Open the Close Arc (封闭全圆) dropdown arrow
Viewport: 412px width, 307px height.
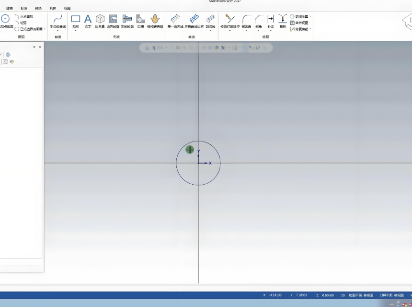click(x=310, y=16)
